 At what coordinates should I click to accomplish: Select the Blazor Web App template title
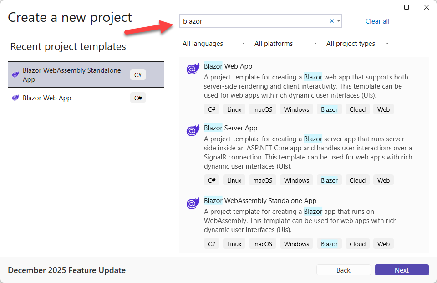(228, 66)
